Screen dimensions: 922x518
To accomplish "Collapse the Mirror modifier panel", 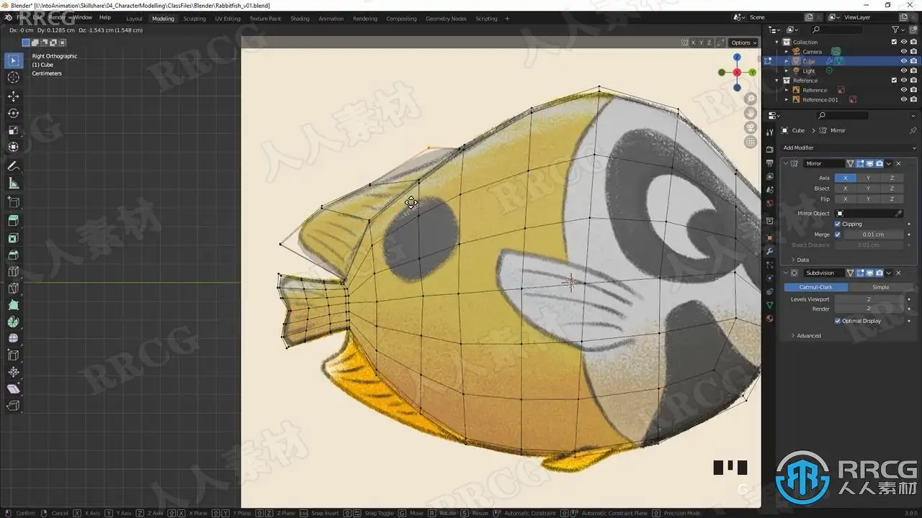I will click(x=786, y=163).
